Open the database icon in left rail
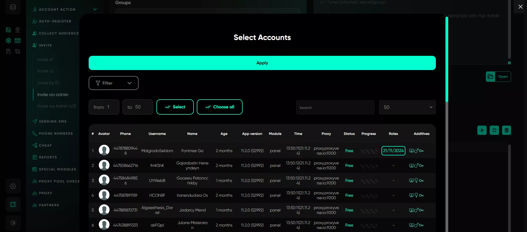The height and width of the screenshot is (232, 527). (13, 7)
